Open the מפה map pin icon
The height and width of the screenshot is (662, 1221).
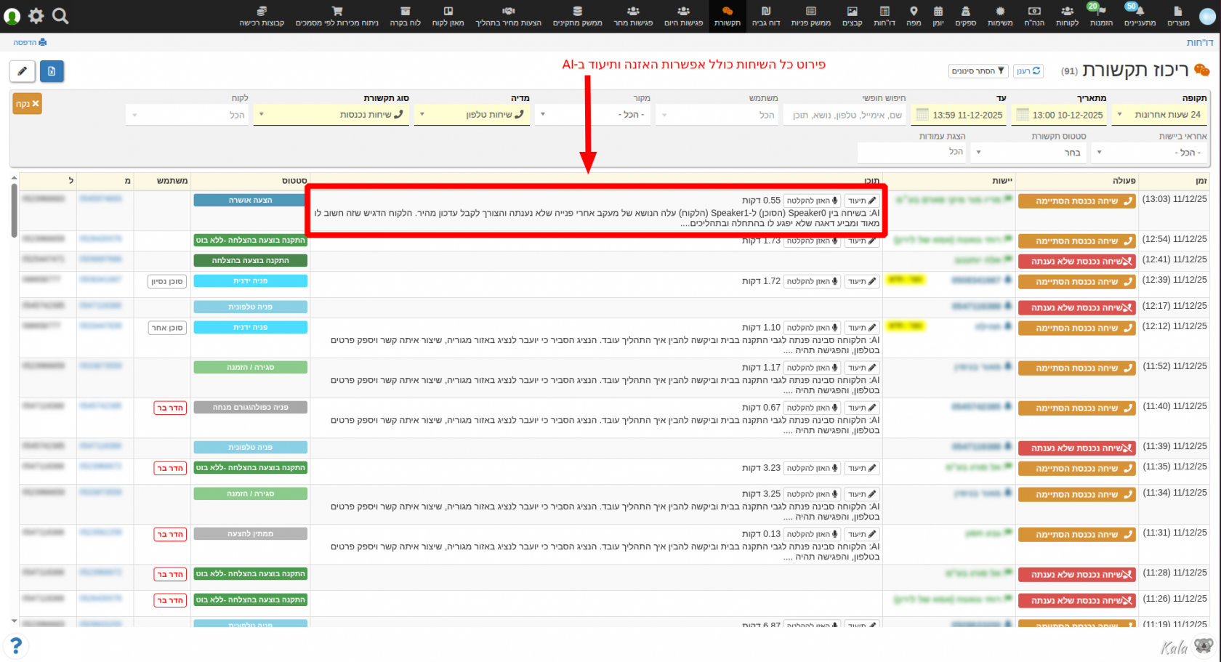[914, 15]
